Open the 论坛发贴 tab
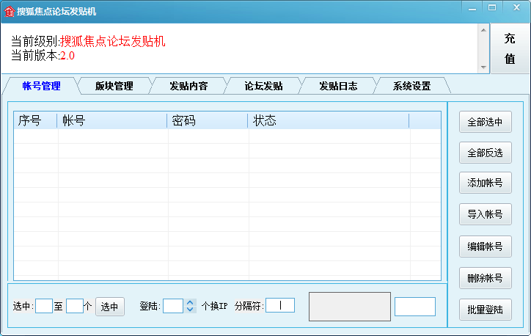Image resolution: width=531 pixels, height=336 pixels. 263,86
